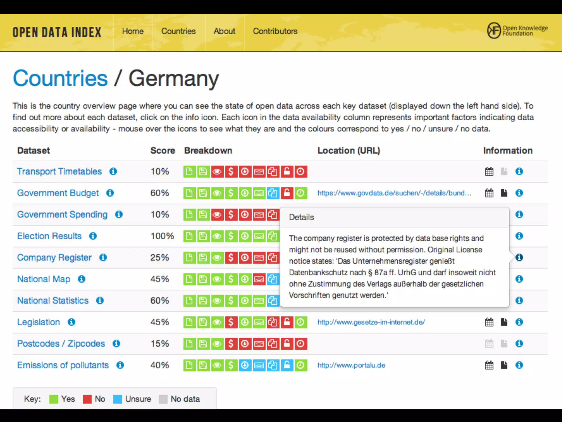Click red dollar icon in Company Register row
Image resolution: width=562 pixels, height=422 pixels.
231,258
